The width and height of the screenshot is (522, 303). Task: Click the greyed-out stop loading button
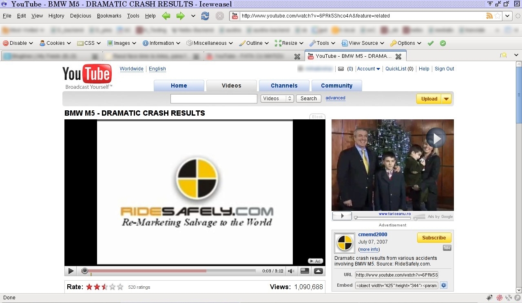point(220,16)
